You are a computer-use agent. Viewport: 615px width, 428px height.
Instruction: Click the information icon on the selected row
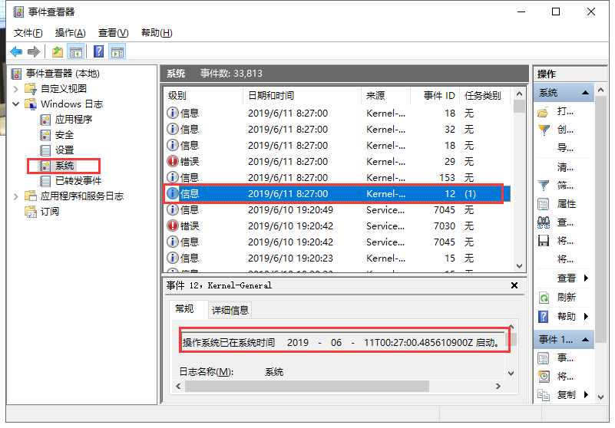[x=172, y=193]
